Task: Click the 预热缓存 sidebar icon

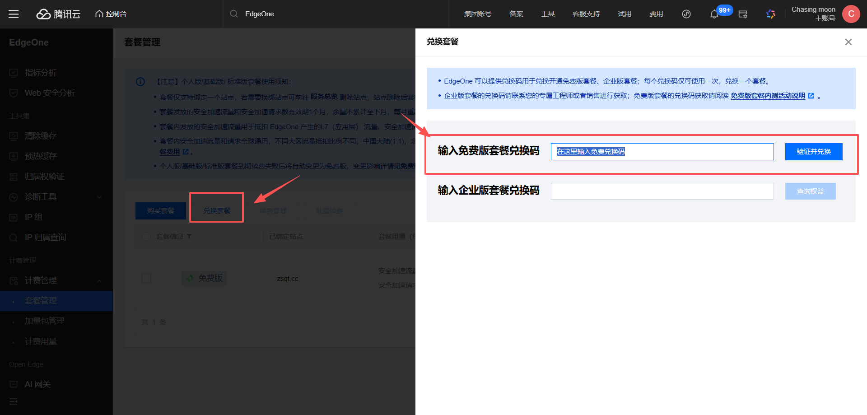Action: (14, 156)
